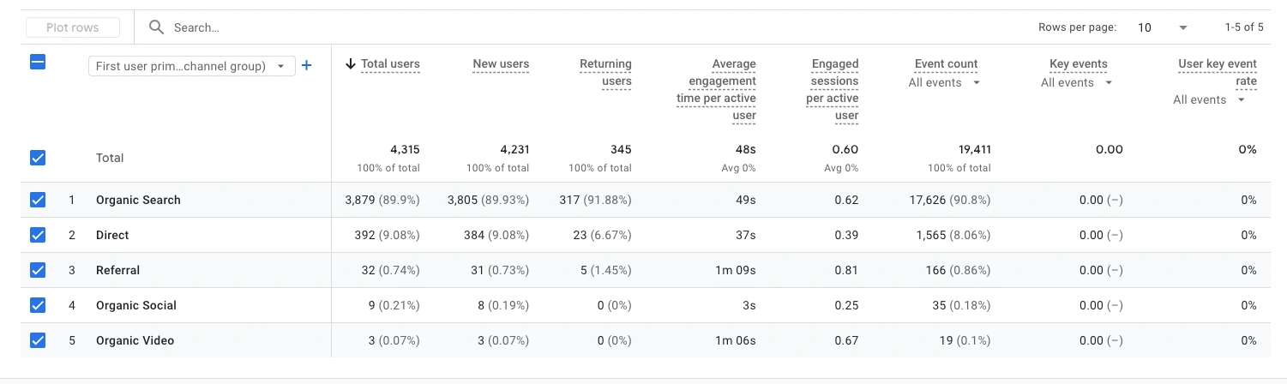Open the First user primary channel group dropdown

[191, 66]
